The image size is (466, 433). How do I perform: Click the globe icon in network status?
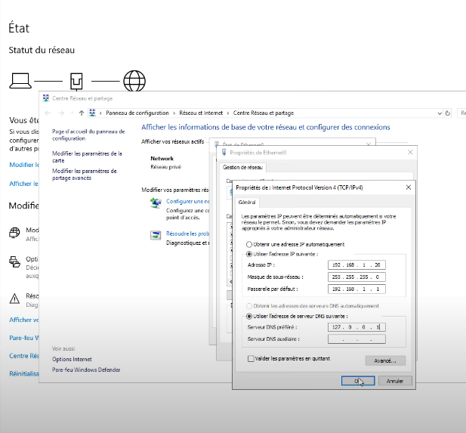point(134,81)
